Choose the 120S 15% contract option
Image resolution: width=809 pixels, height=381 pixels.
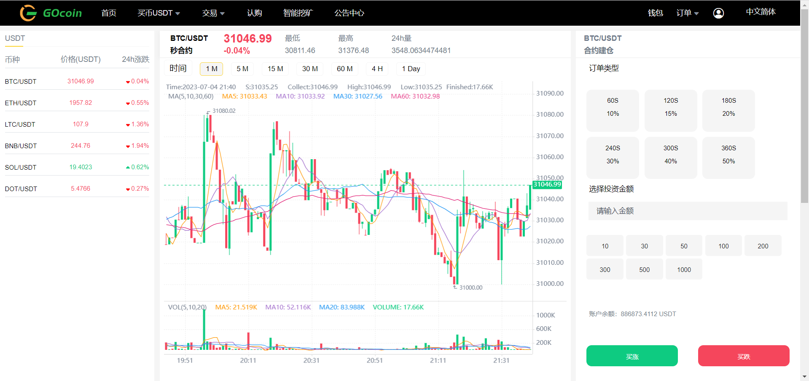[x=671, y=110]
